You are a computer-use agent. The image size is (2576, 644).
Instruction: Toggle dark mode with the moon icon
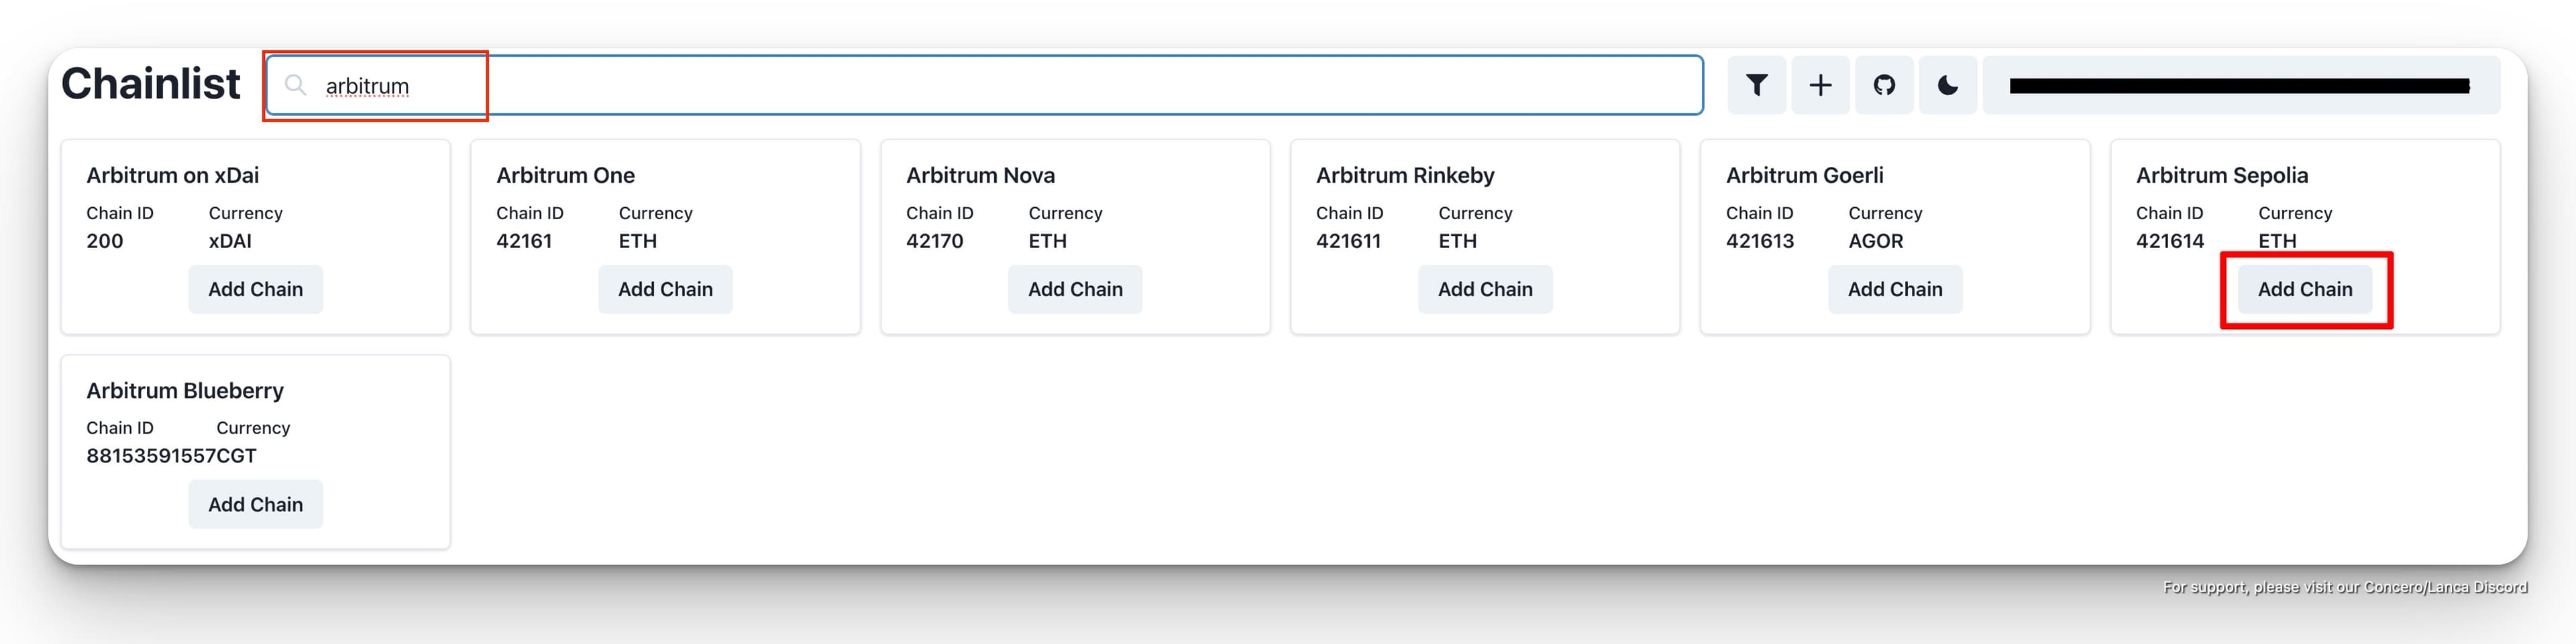(1947, 86)
